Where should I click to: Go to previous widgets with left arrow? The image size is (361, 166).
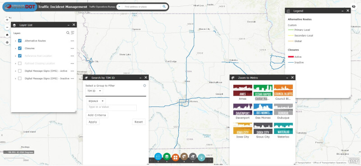[x=151, y=160]
